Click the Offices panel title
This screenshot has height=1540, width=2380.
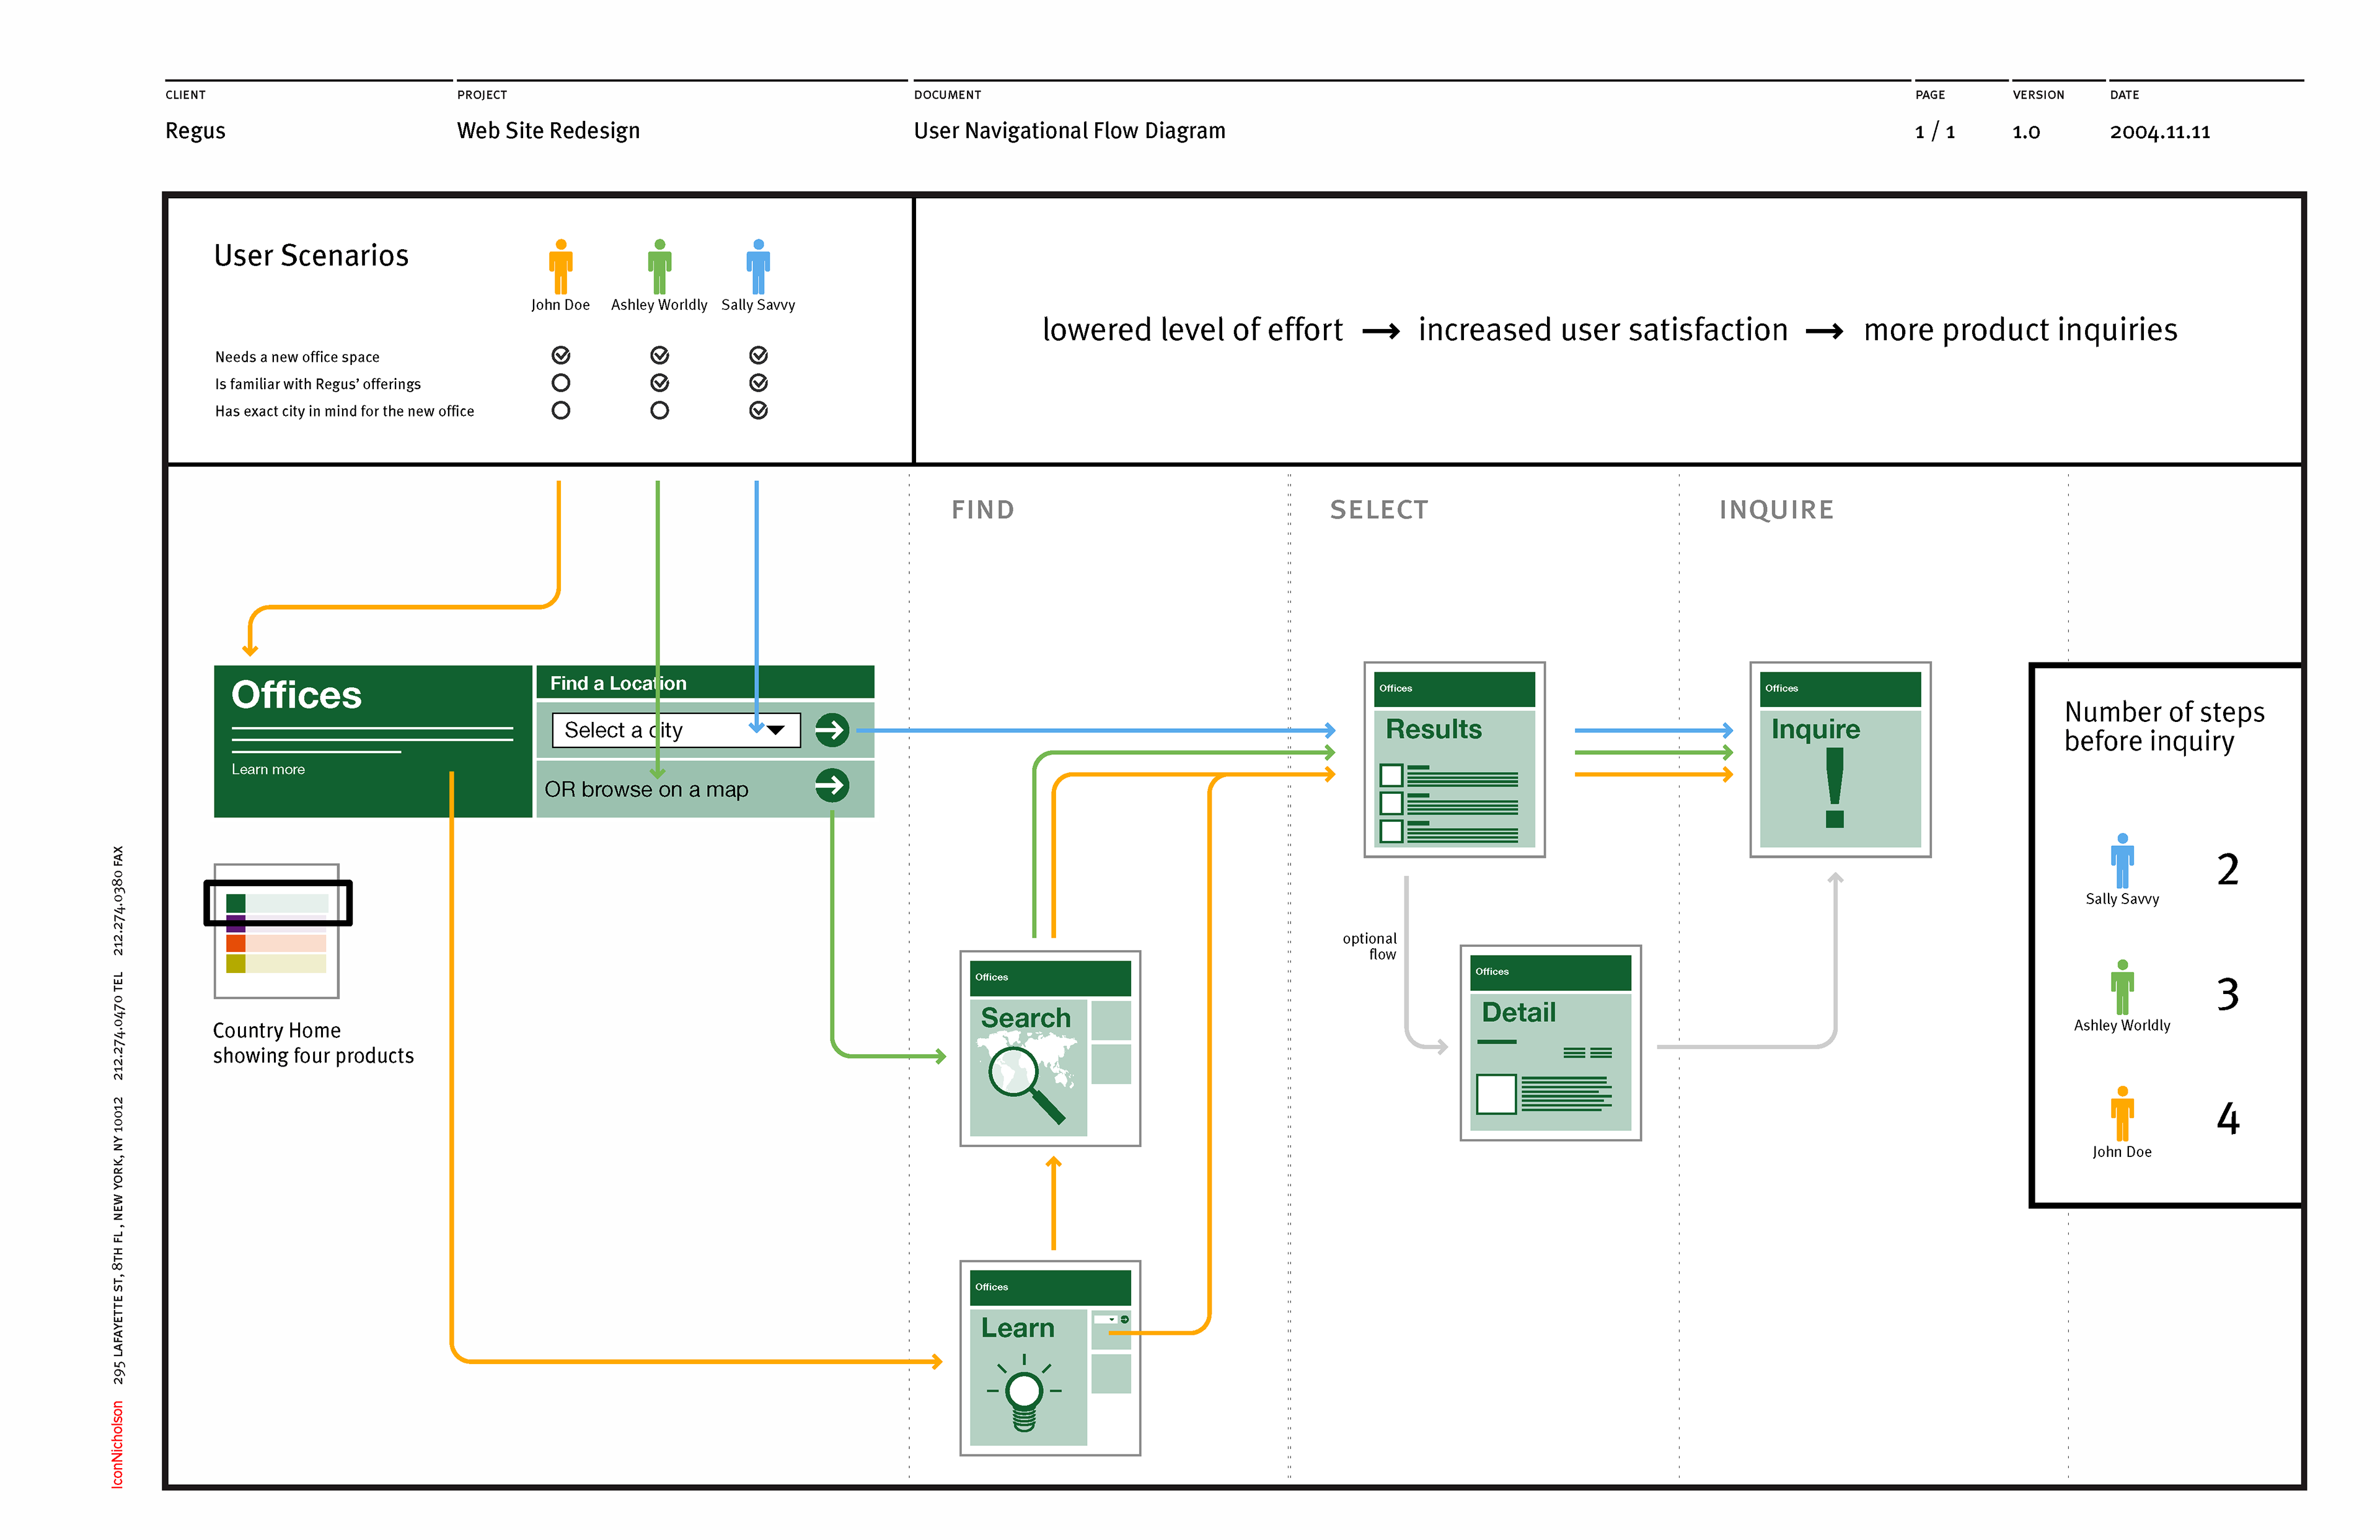(297, 695)
